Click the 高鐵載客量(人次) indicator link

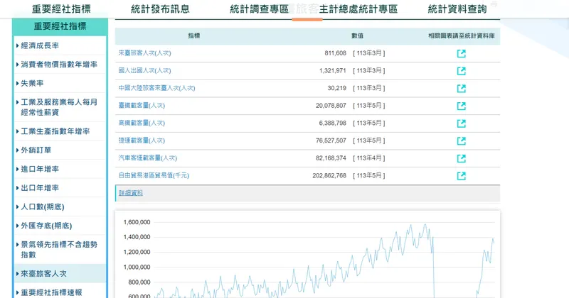[142, 123]
